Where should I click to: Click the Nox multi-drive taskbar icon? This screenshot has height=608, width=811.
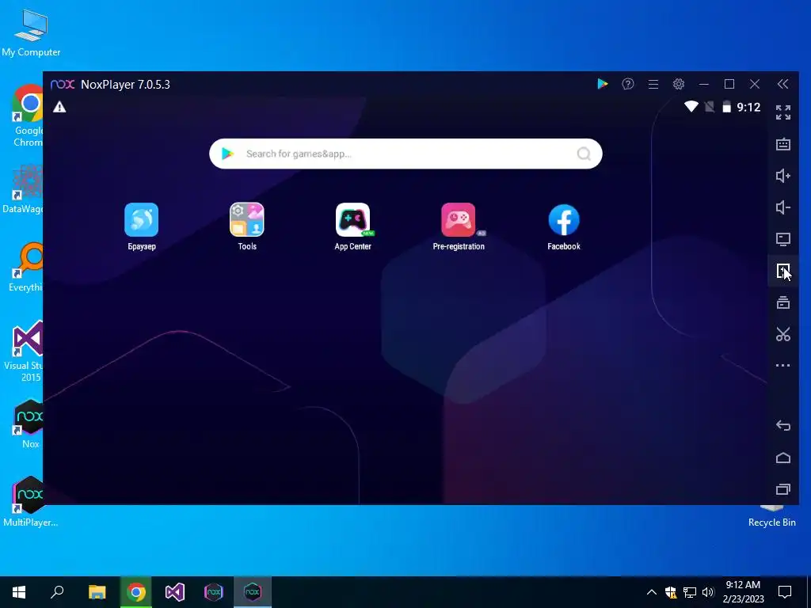pos(214,592)
